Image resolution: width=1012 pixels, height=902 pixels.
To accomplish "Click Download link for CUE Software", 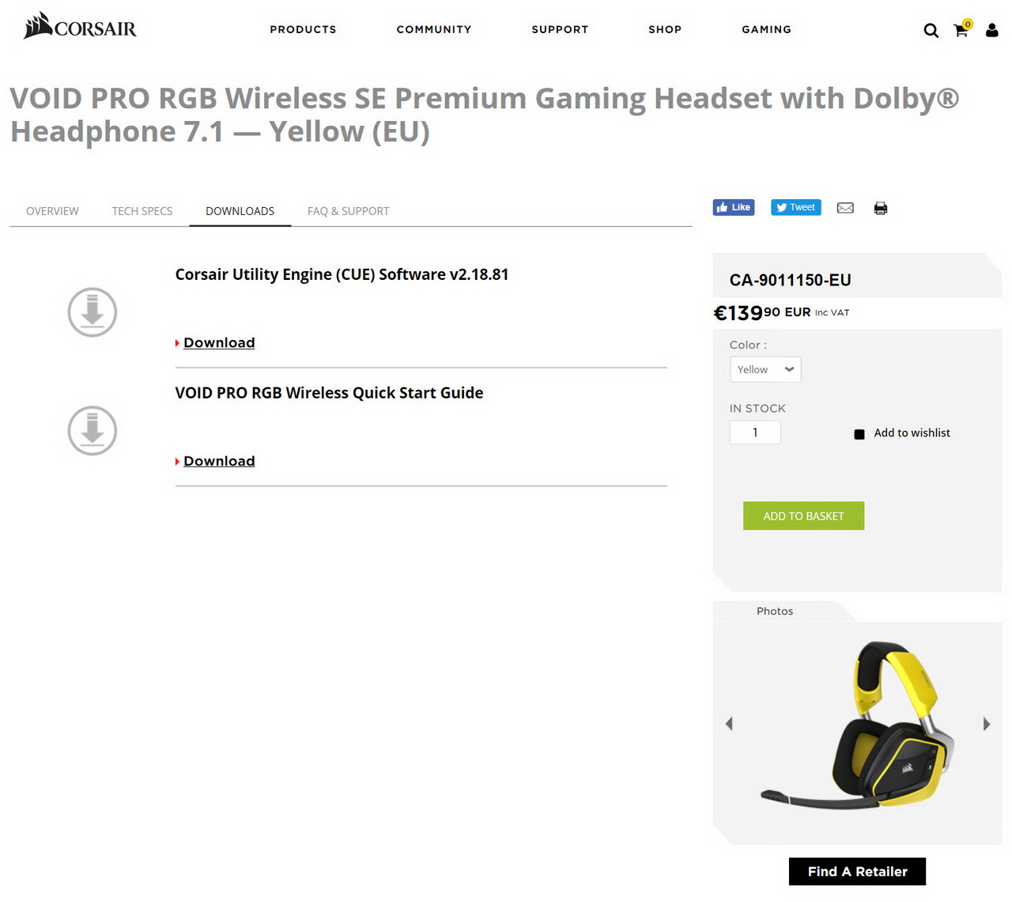I will pos(219,342).
